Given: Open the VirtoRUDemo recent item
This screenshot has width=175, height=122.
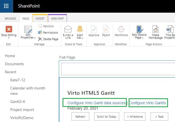Looking at the screenshot, I should (x=22, y=118).
